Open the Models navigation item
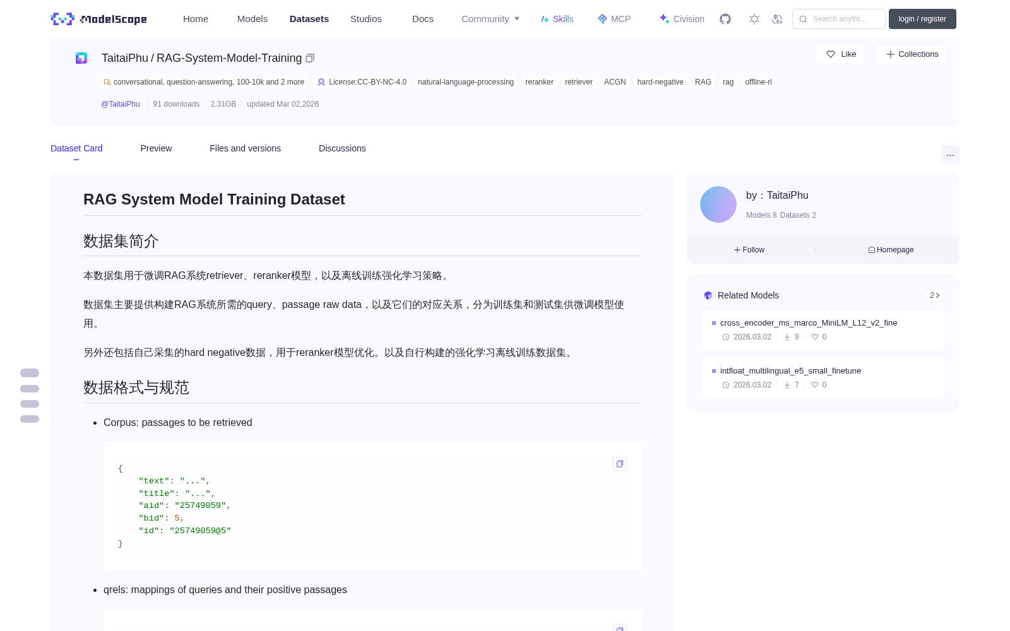This screenshot has width=1010, height=631. (x=252, y=19)
